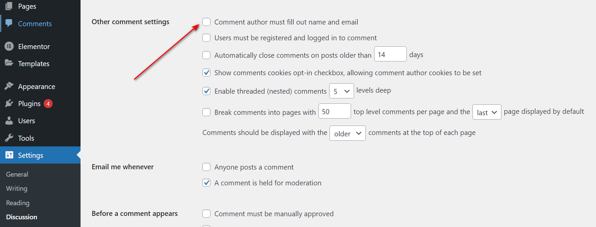Click the close comments days number field
This screenshot has width=596, height=227.
[x=390, y=54]
